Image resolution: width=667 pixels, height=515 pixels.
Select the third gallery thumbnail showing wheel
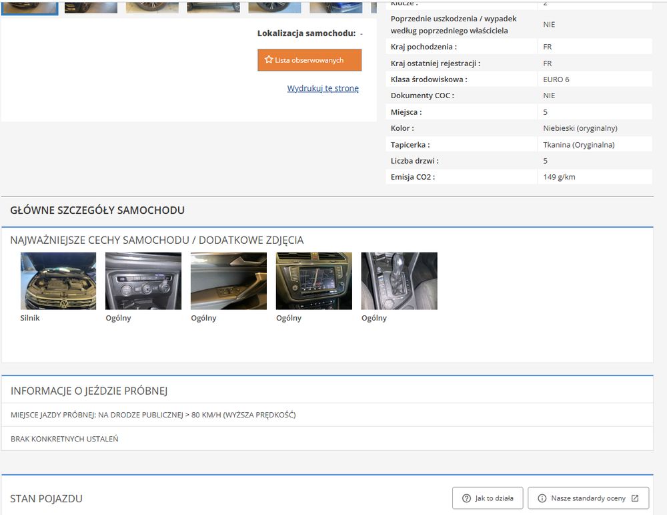tap(152, 7)
